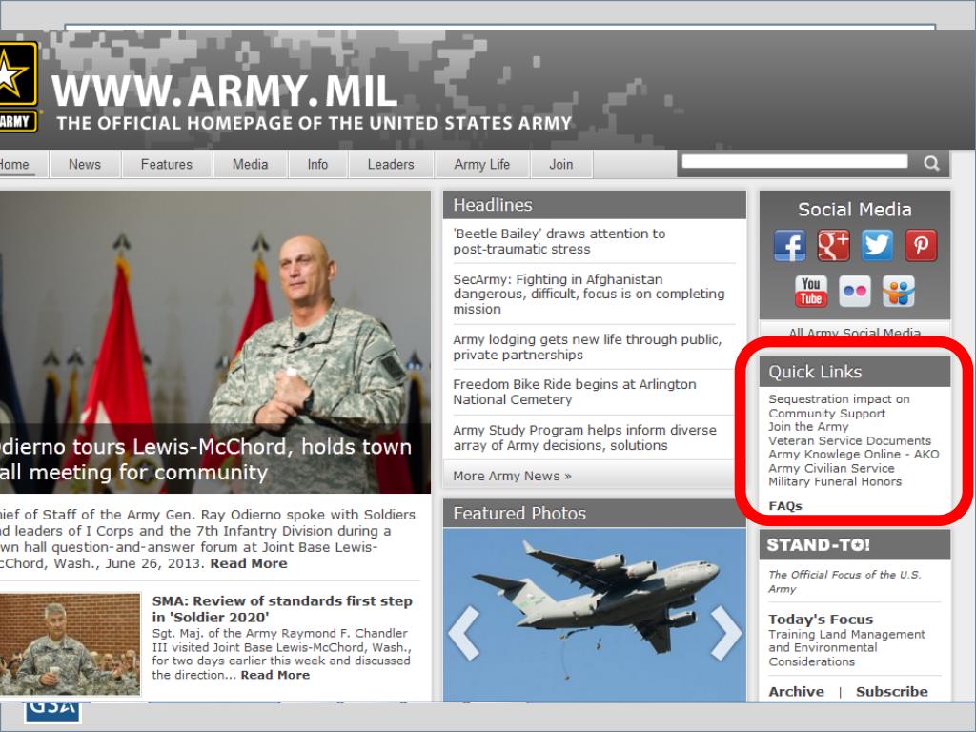Open All Army Social Media link
Viewport: 976px width, 732px height.
point(855,332)
